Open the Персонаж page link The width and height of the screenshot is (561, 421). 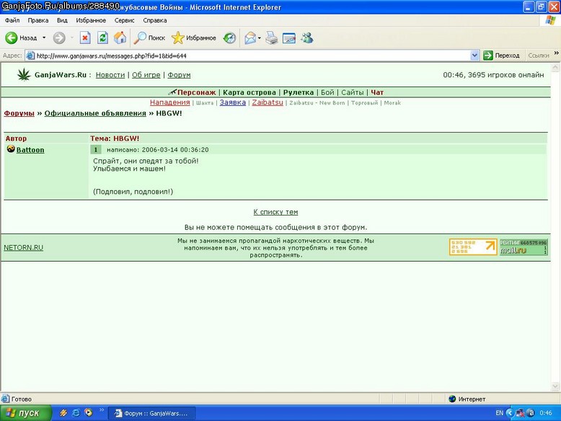tap(196, 92)
